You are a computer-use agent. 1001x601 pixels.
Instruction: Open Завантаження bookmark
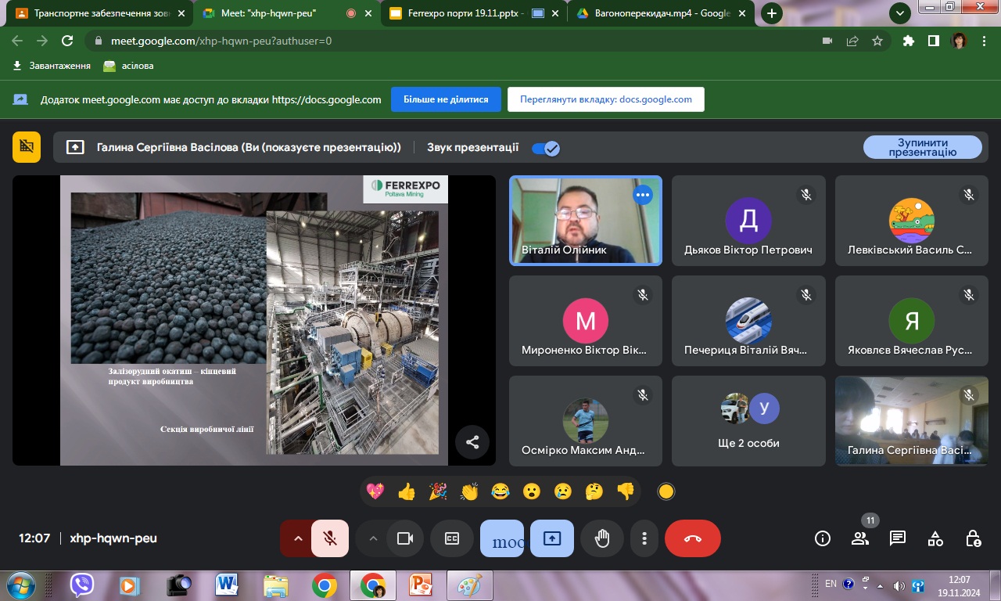pos(52,66)
